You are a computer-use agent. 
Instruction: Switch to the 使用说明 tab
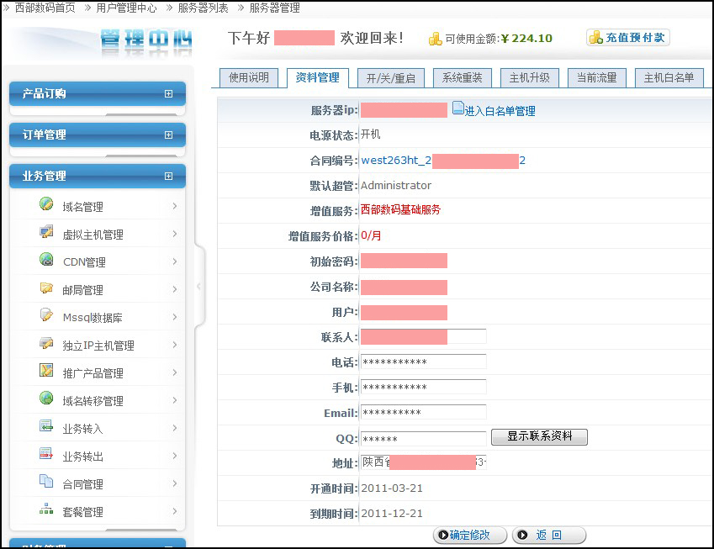[249, 78]
